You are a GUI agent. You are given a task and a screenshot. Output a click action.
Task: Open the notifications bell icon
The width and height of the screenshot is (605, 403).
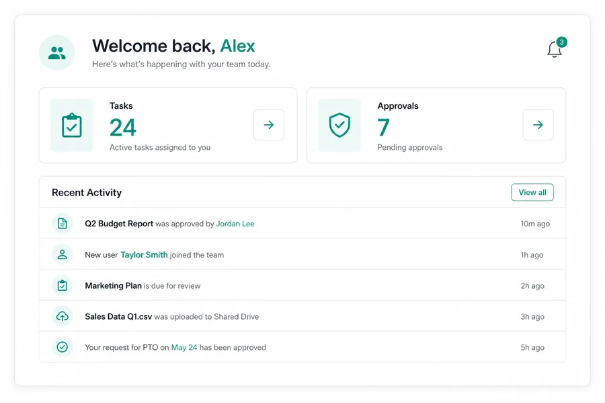click(554, 50)
